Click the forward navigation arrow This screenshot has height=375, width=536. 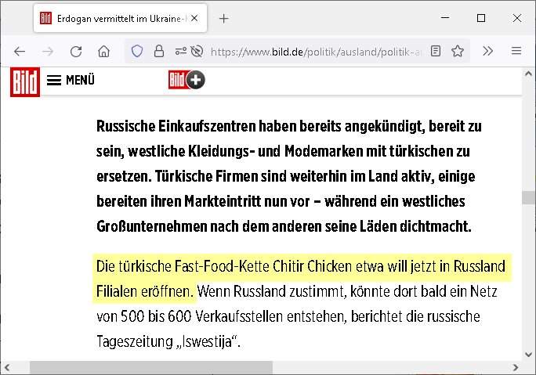coord(48,52)
